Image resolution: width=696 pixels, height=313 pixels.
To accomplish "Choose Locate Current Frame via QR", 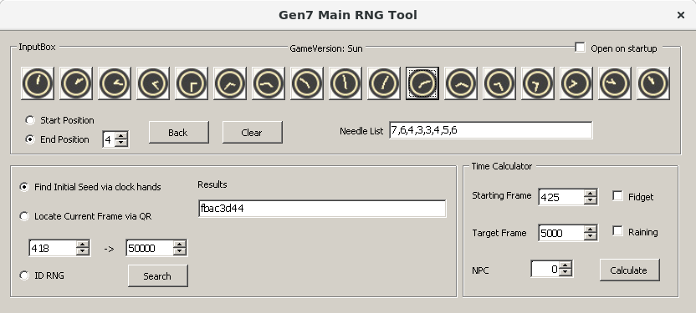I will [x=24, y=216].
